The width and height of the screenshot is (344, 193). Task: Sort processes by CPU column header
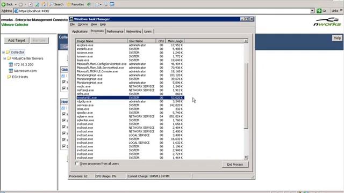tap(161, 41)
